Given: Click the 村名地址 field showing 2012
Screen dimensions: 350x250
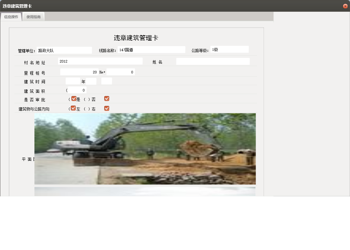Looking at the screenshot, I should pyautogui.click(x=100, y=61).
